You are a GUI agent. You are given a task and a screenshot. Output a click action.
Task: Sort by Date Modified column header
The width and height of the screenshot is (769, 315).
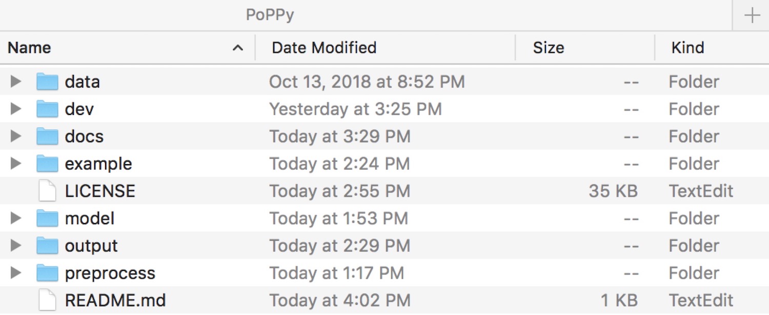324,48
